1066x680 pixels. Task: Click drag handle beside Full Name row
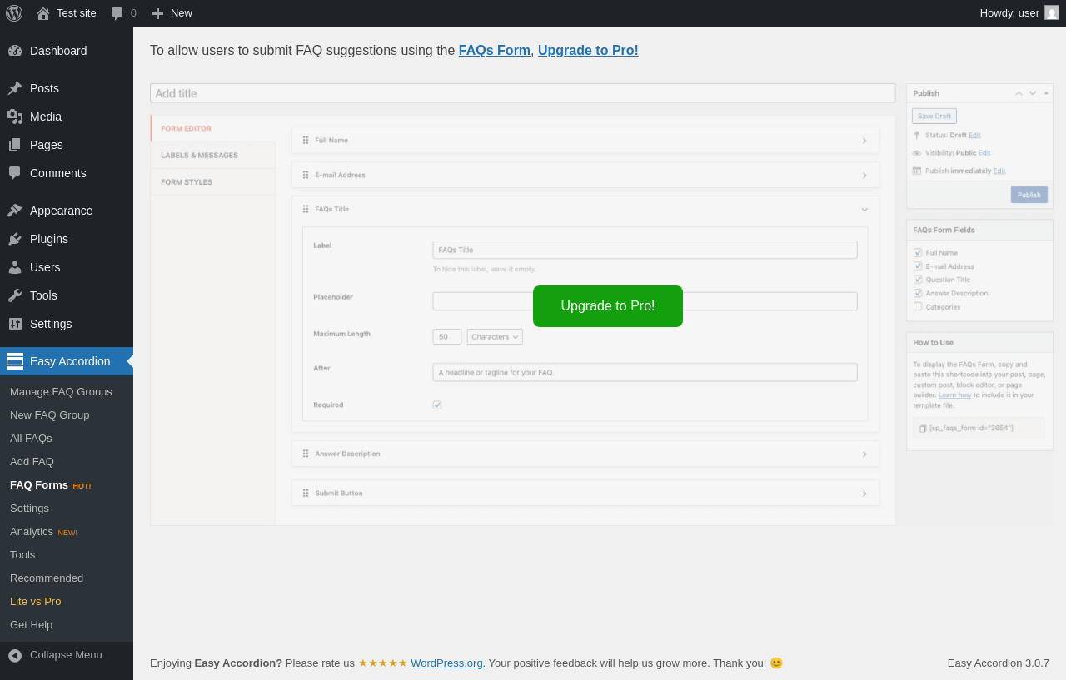[x=306, y=141]
